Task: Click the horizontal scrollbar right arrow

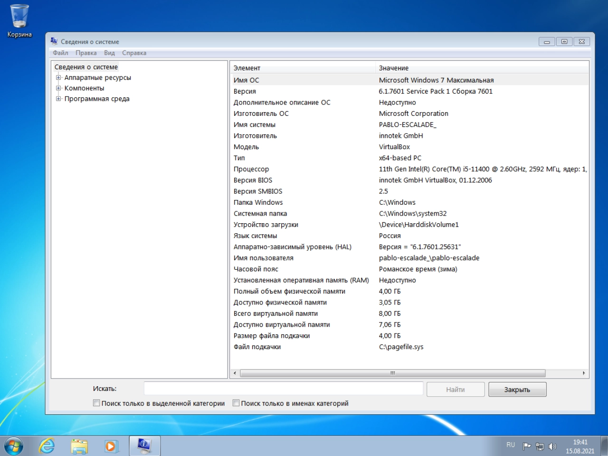Action: 584,373
